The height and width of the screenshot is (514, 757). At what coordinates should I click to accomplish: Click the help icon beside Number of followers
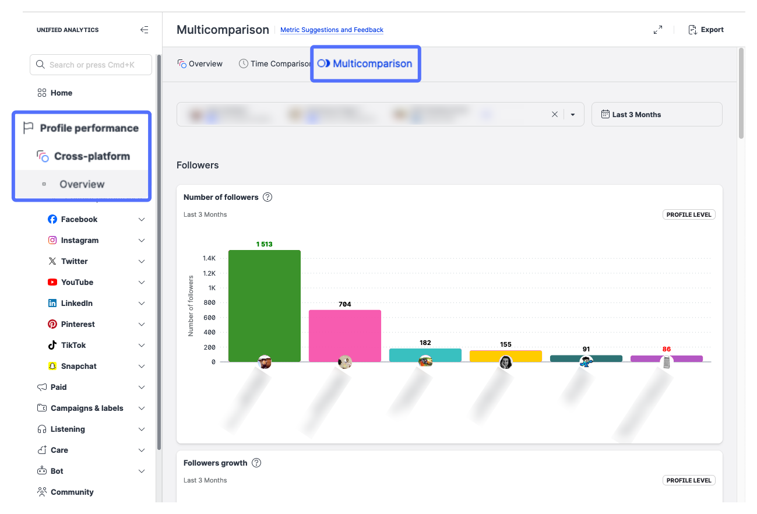point(267,197)
